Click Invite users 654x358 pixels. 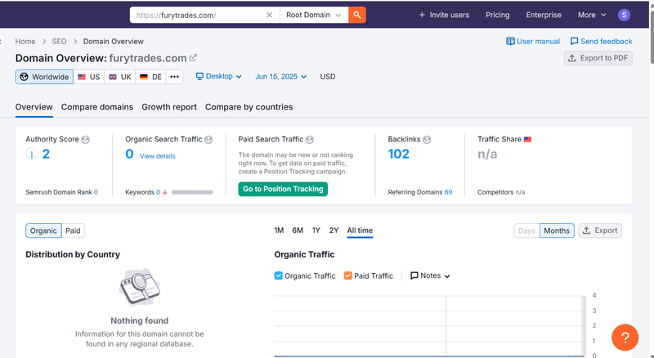click(444, 15)
